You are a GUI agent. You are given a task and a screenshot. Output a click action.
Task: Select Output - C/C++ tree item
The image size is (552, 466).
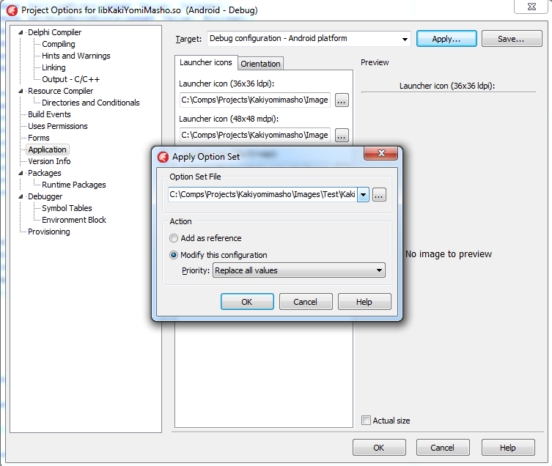[71, 79]
